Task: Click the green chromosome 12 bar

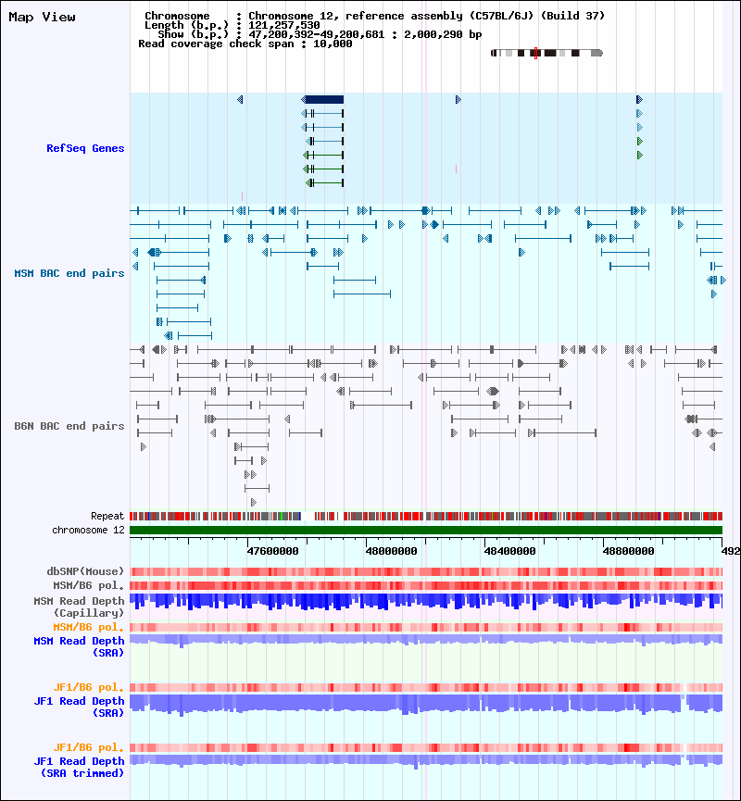Action: point(426,531)
